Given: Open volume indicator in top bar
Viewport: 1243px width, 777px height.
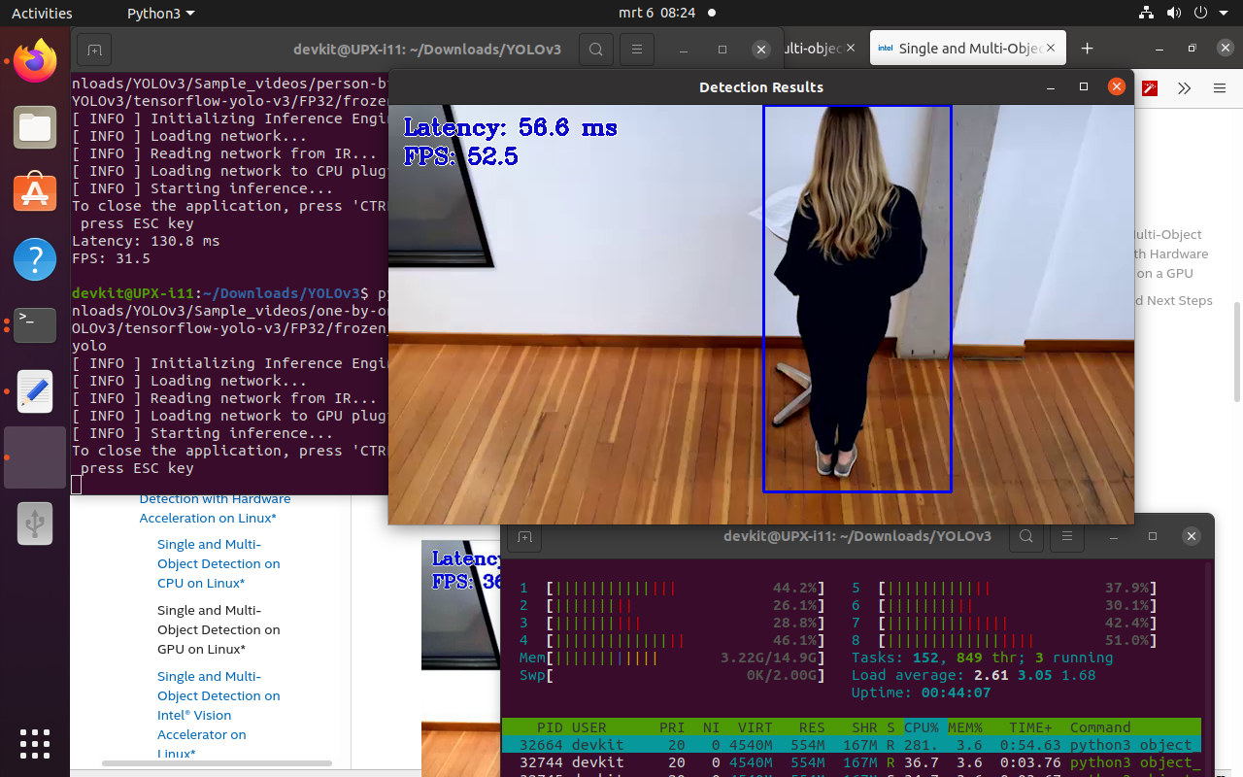Looking at the screenshot, I should 1172,14.
